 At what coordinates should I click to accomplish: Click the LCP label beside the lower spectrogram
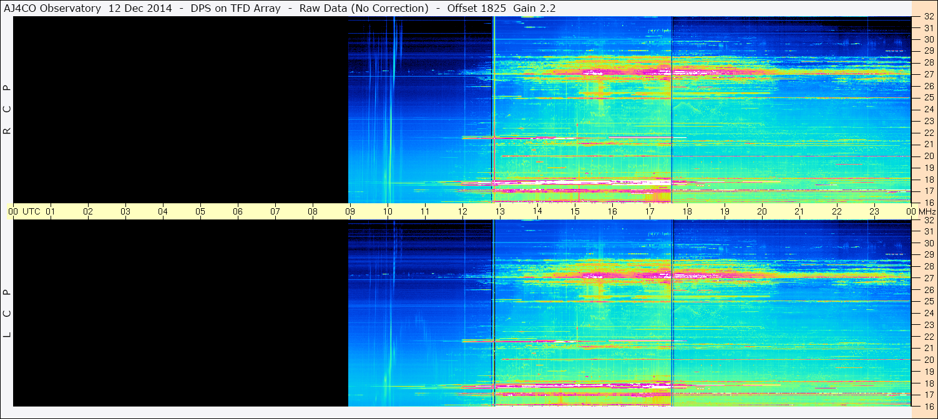tap(7, 313)
